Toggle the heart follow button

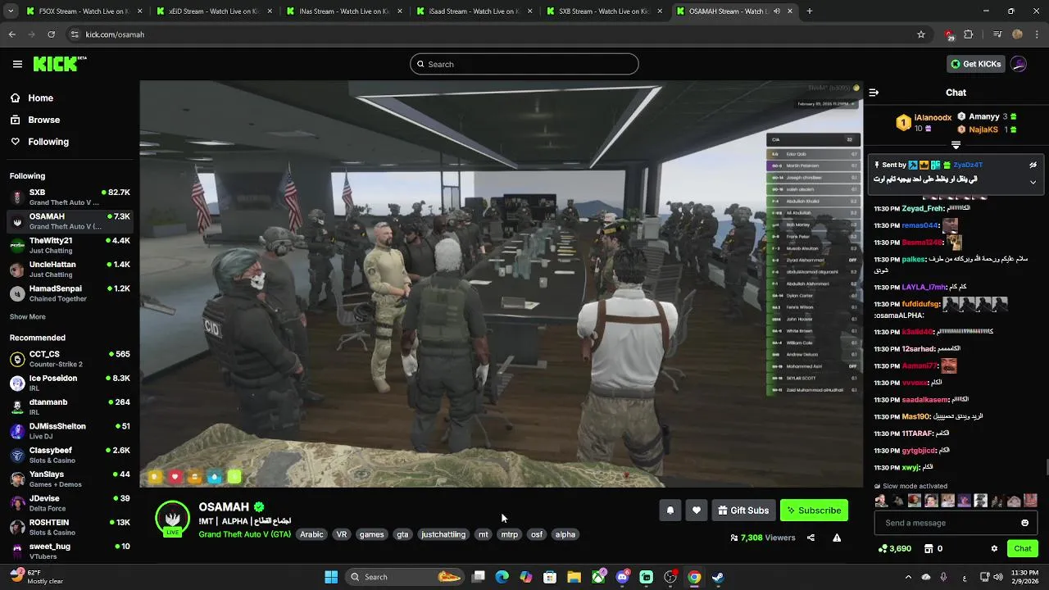(696, 511)
